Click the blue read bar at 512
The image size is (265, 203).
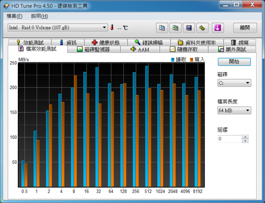(x=147, y=126)
